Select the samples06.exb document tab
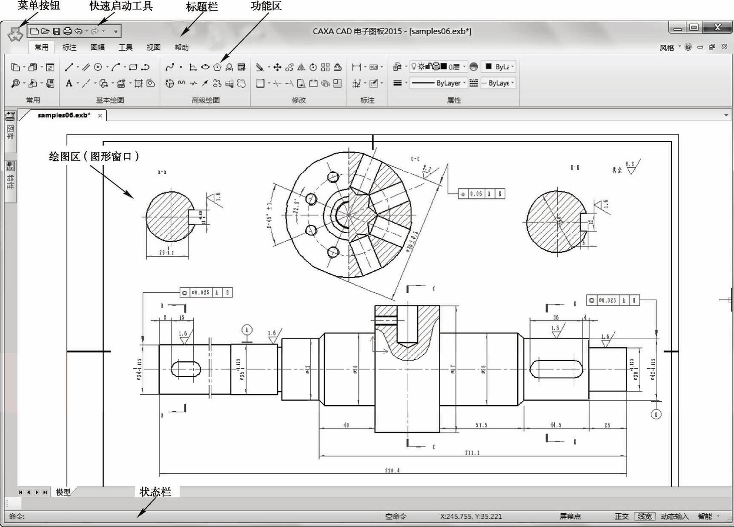The height and width of the screenshot is (527, 734). coord(64,115)
